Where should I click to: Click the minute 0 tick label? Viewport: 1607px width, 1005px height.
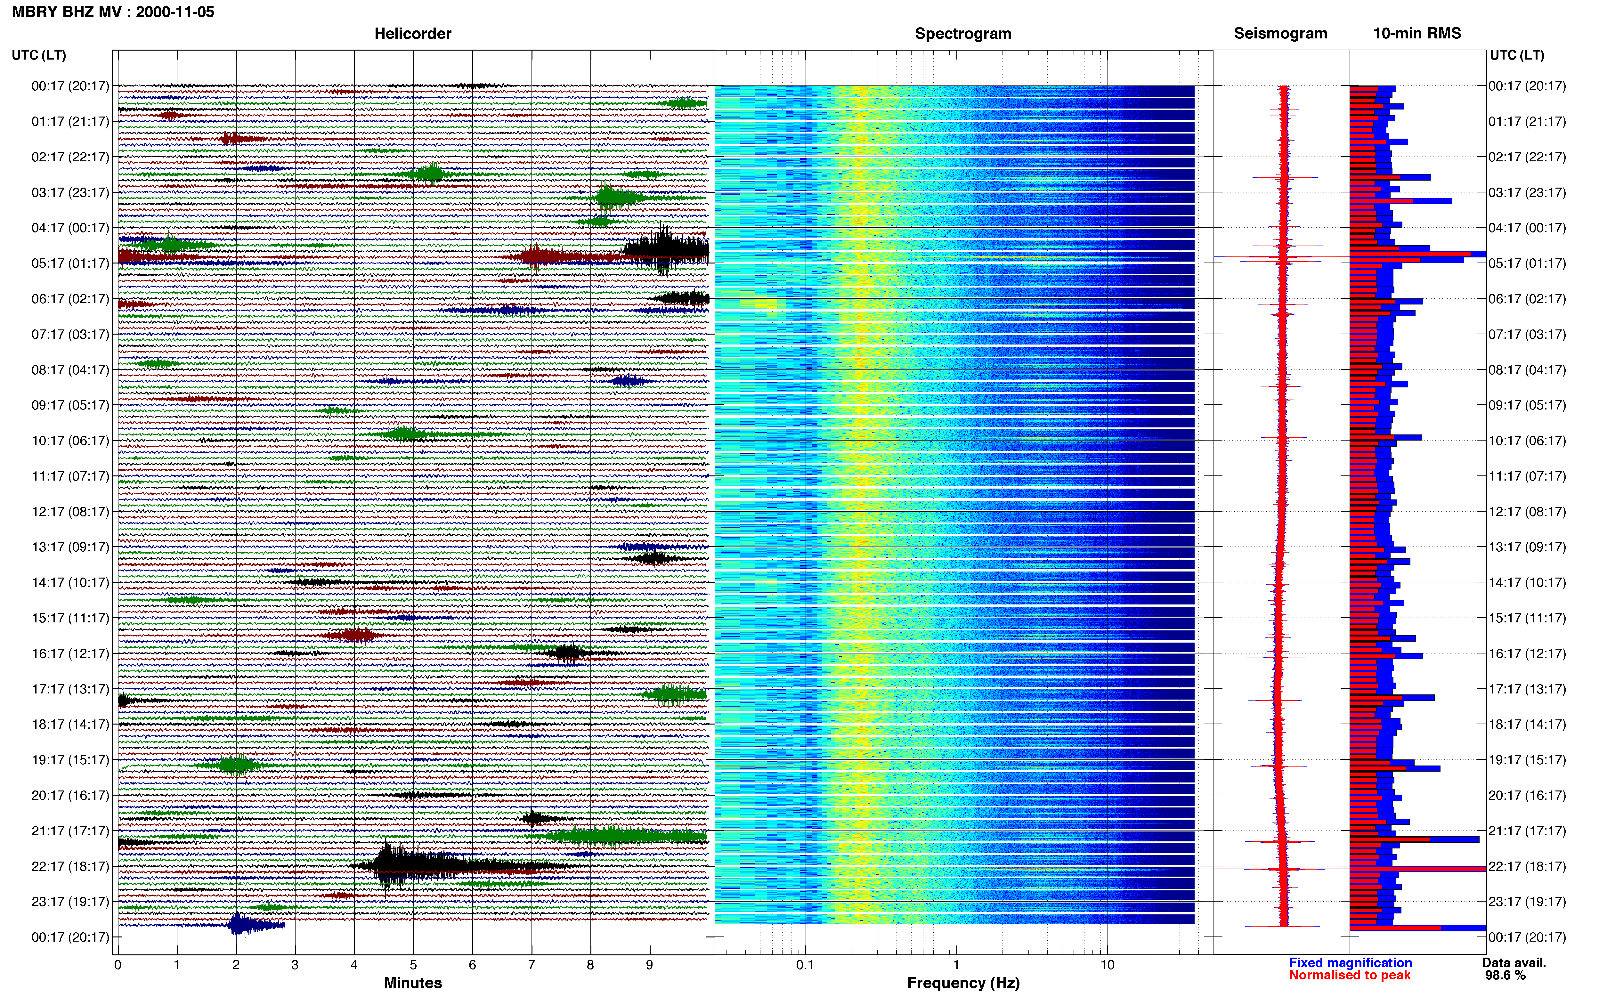coord(118,964)
